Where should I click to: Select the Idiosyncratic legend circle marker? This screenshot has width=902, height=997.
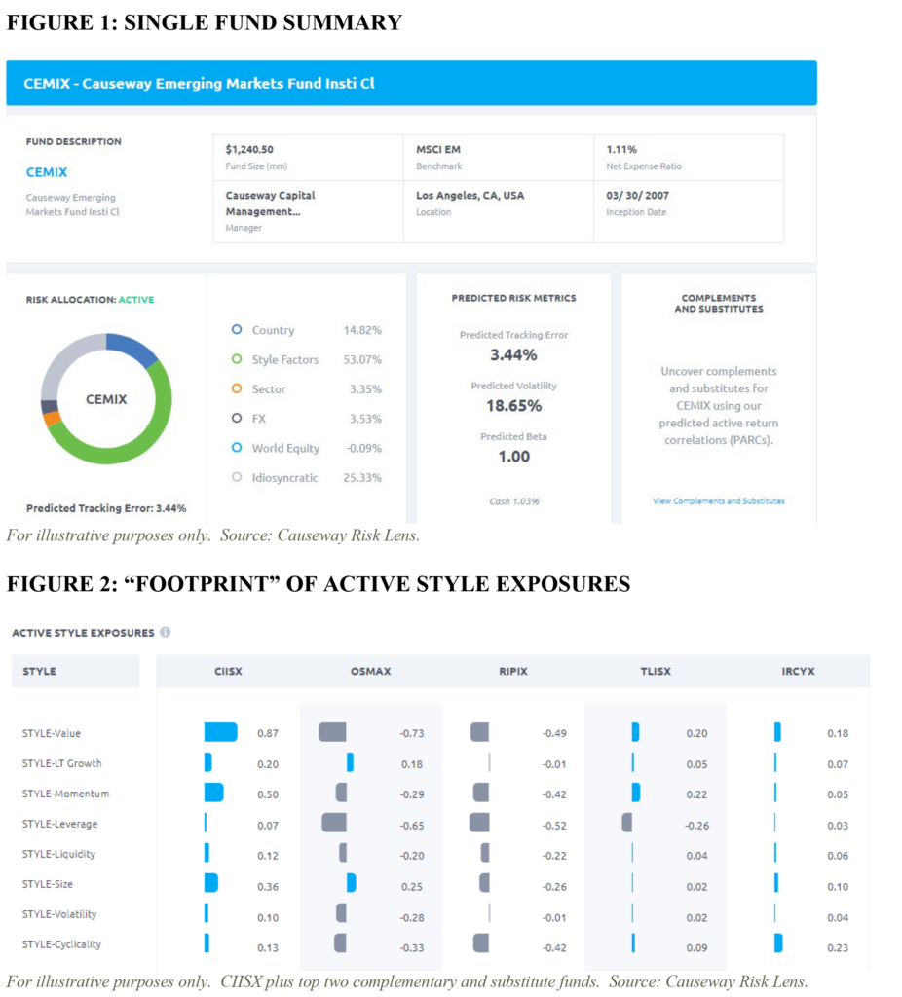click(x=237, y=477)
